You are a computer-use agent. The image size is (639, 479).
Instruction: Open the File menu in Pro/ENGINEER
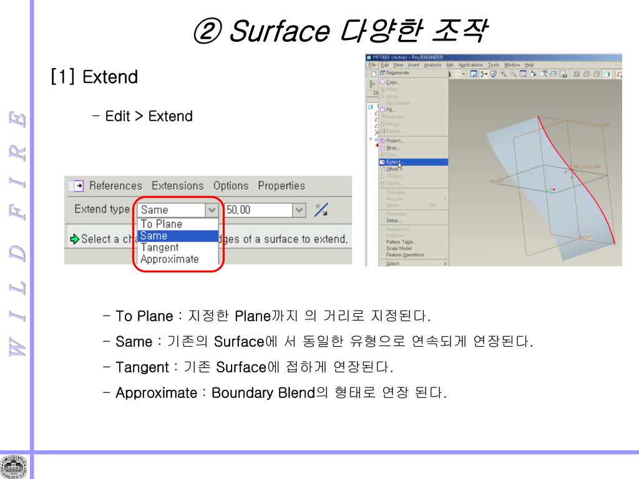[372, 65]
